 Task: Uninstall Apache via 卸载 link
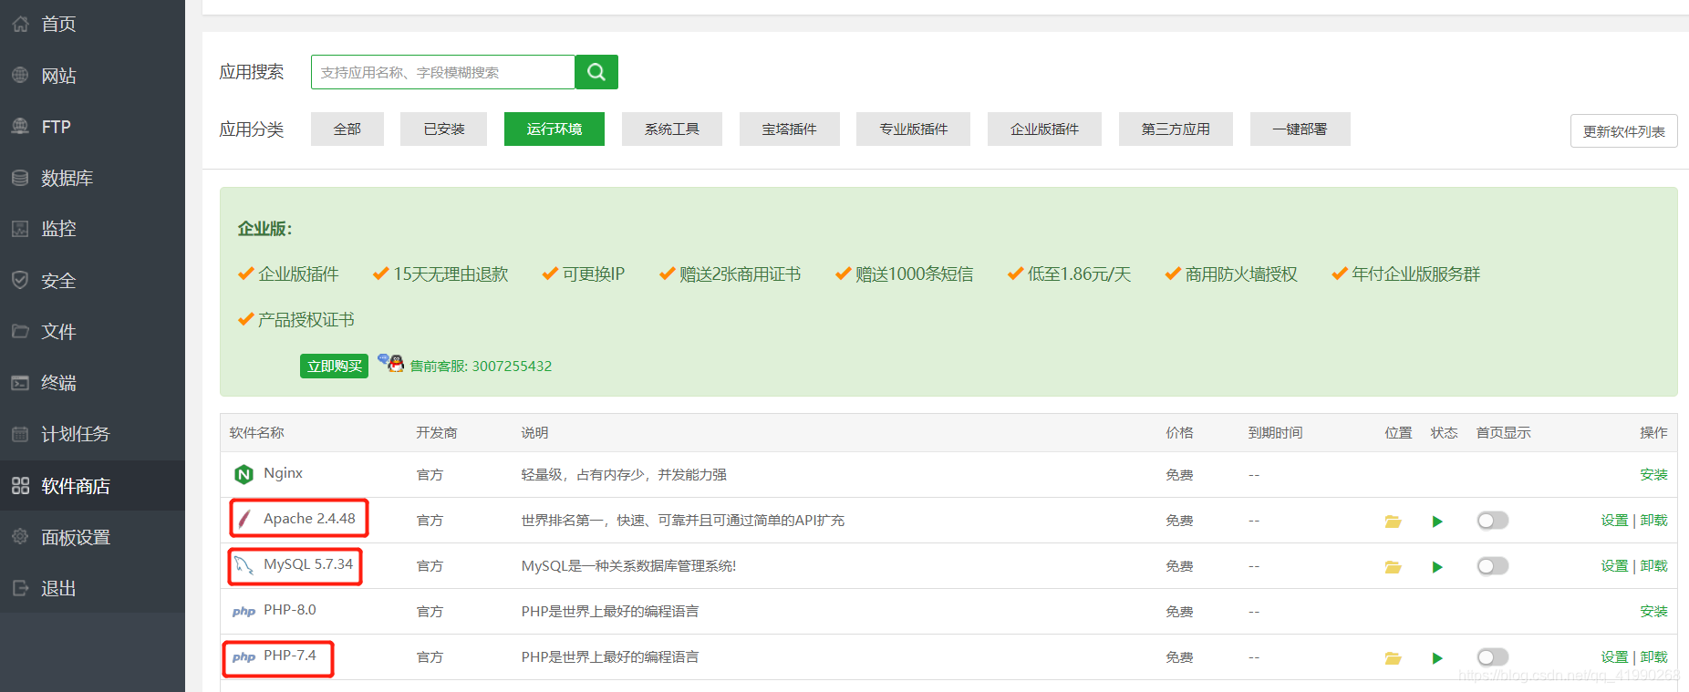1653,521
